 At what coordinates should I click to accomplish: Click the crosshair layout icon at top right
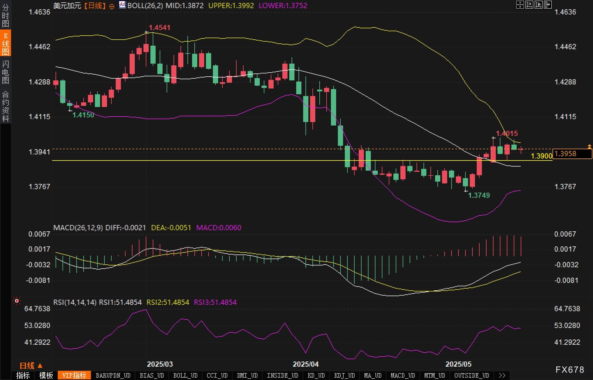click(520, 5)
